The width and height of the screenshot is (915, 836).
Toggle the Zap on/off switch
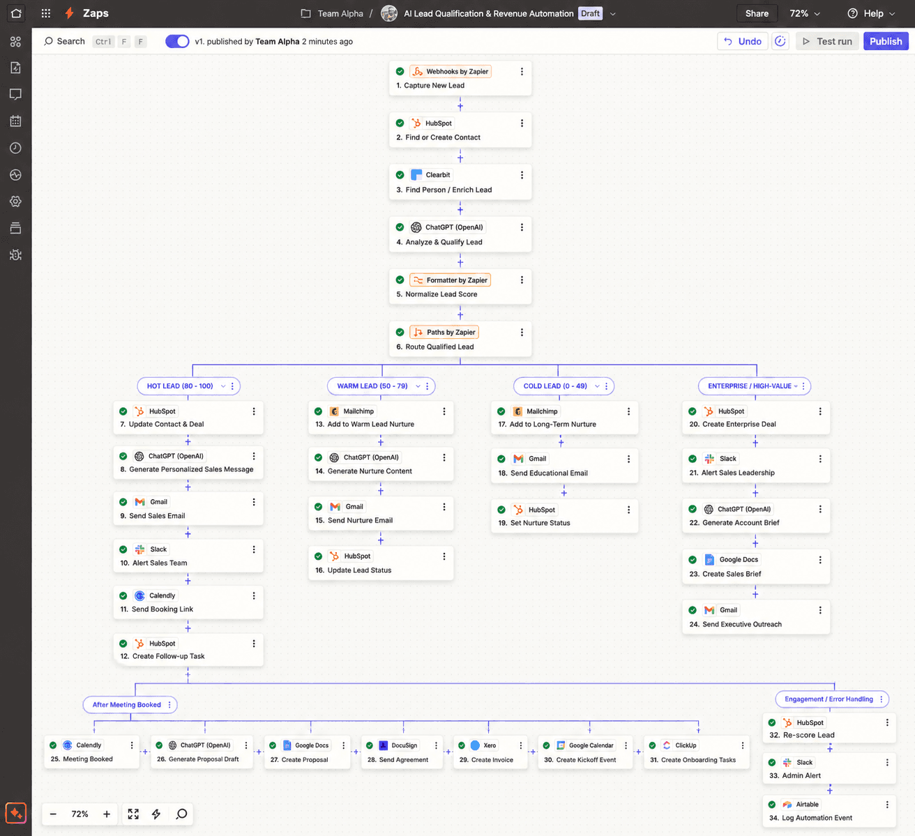[177, 41]
